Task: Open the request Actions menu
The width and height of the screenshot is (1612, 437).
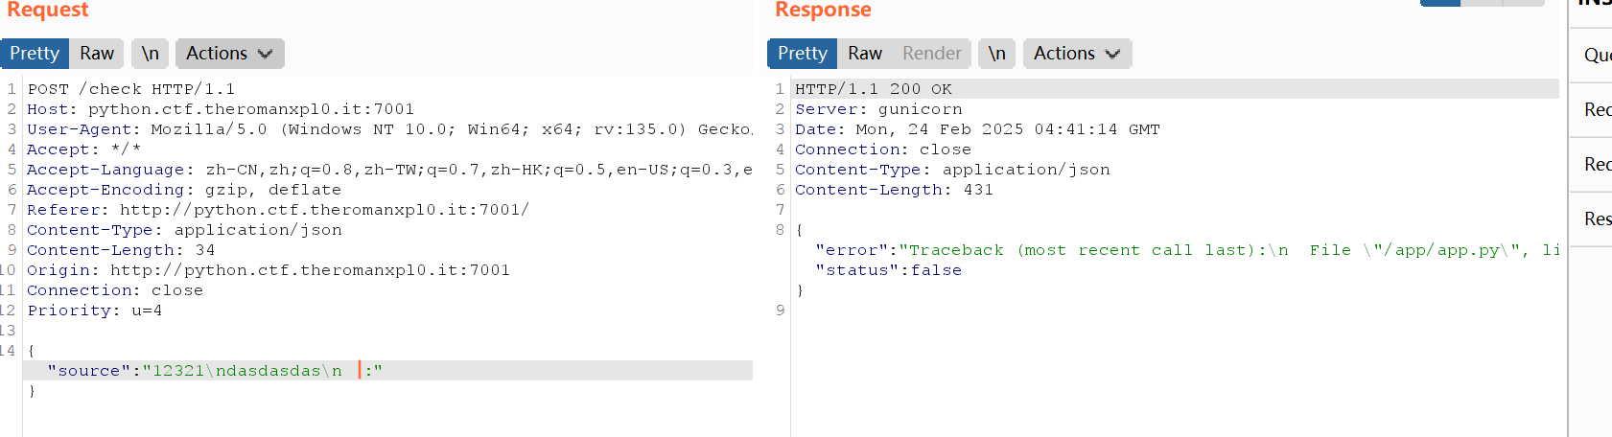Action: (x=230, y=54)
